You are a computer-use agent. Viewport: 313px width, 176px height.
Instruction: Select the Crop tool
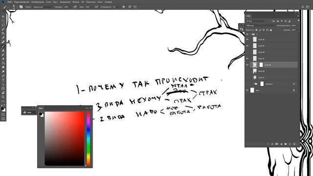coord(3,33)
